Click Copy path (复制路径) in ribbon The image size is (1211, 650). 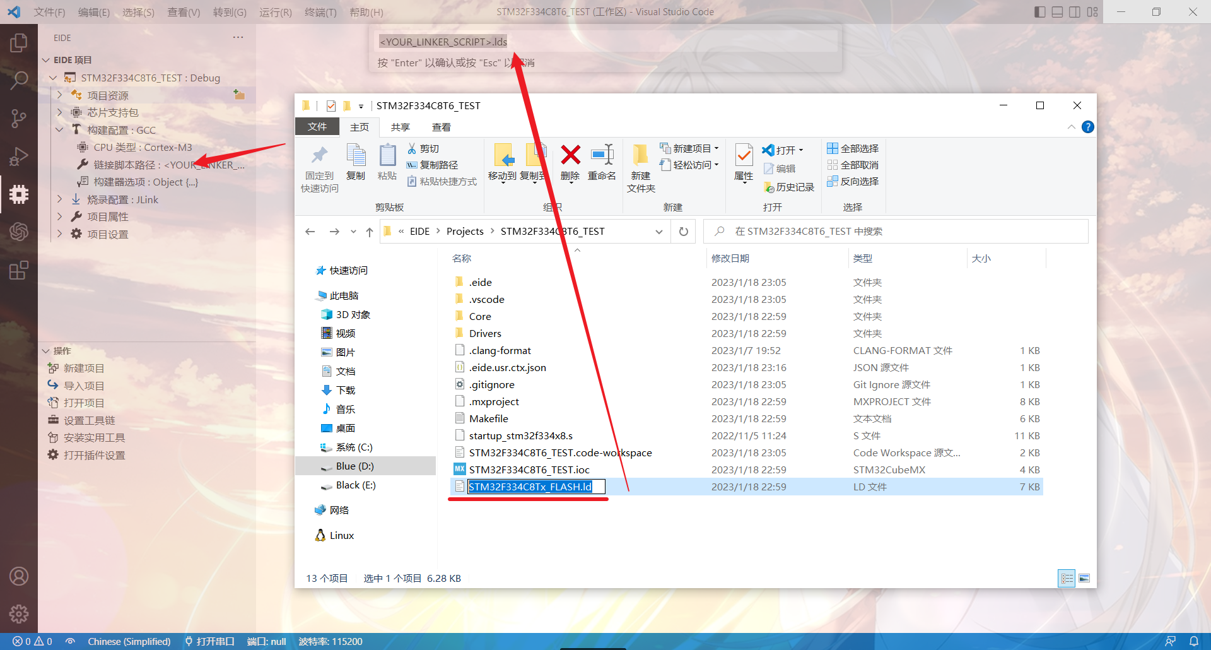click(x=433, y=165)
